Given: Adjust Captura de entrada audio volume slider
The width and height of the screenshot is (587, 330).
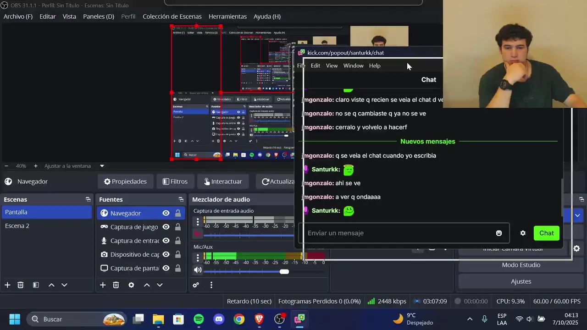Looking at the screenshot, I should coord(249,235).
